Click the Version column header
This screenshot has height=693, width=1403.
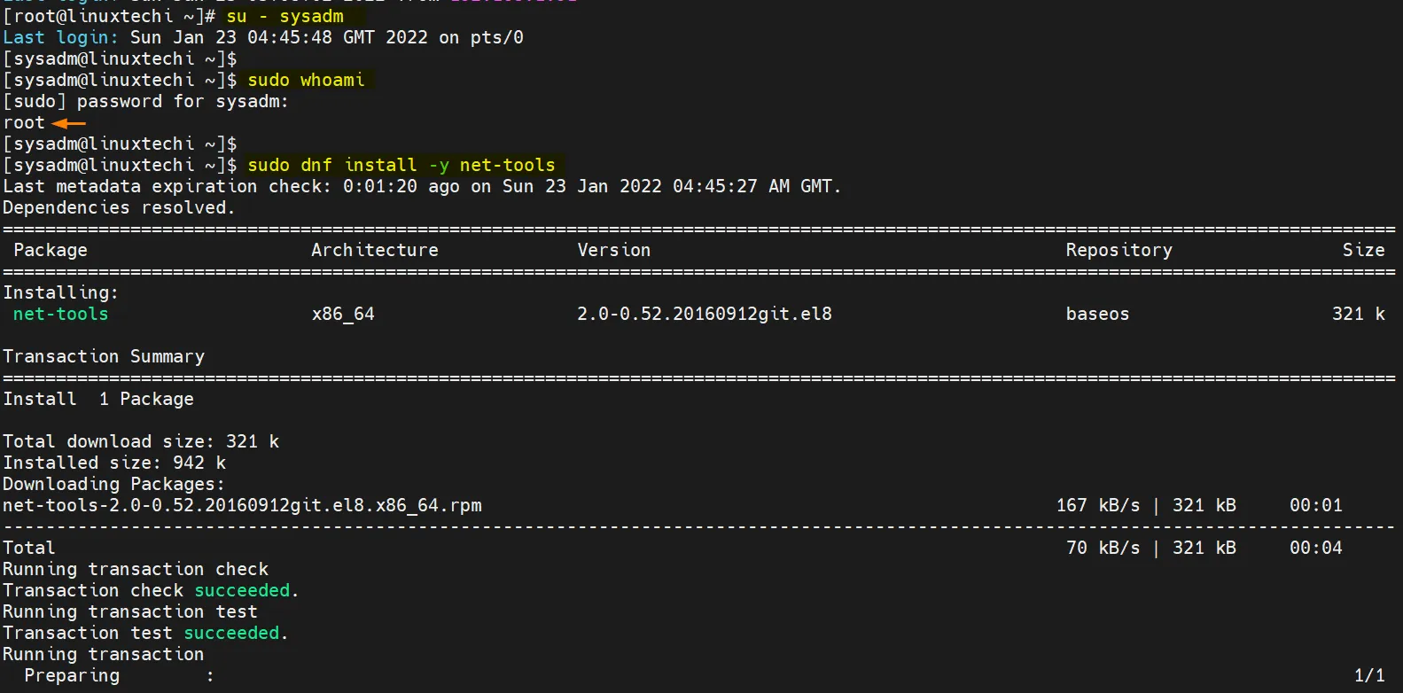click(614, 250)
